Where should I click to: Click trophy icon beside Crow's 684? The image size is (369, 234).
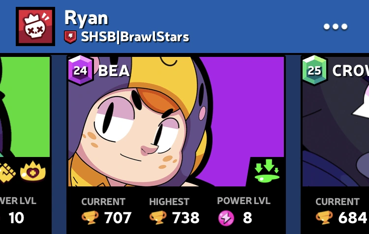coord(324,218)
